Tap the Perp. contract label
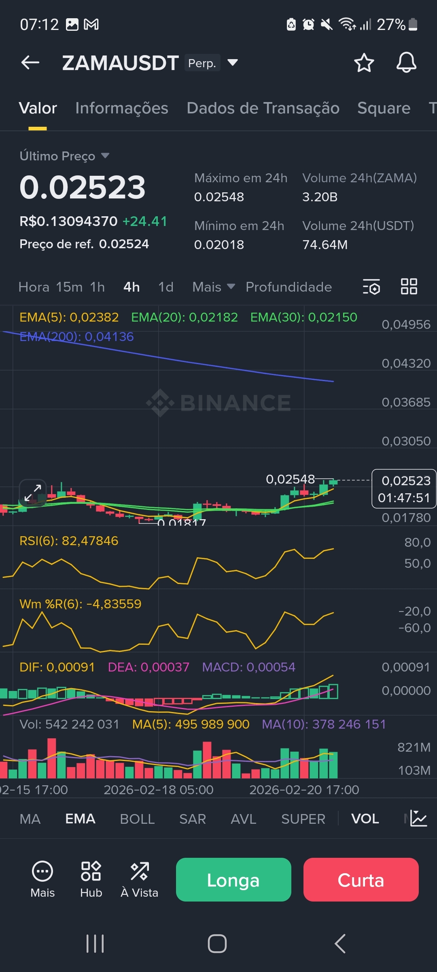The width and height of the screenshot is (437, 972). (202, 63)
